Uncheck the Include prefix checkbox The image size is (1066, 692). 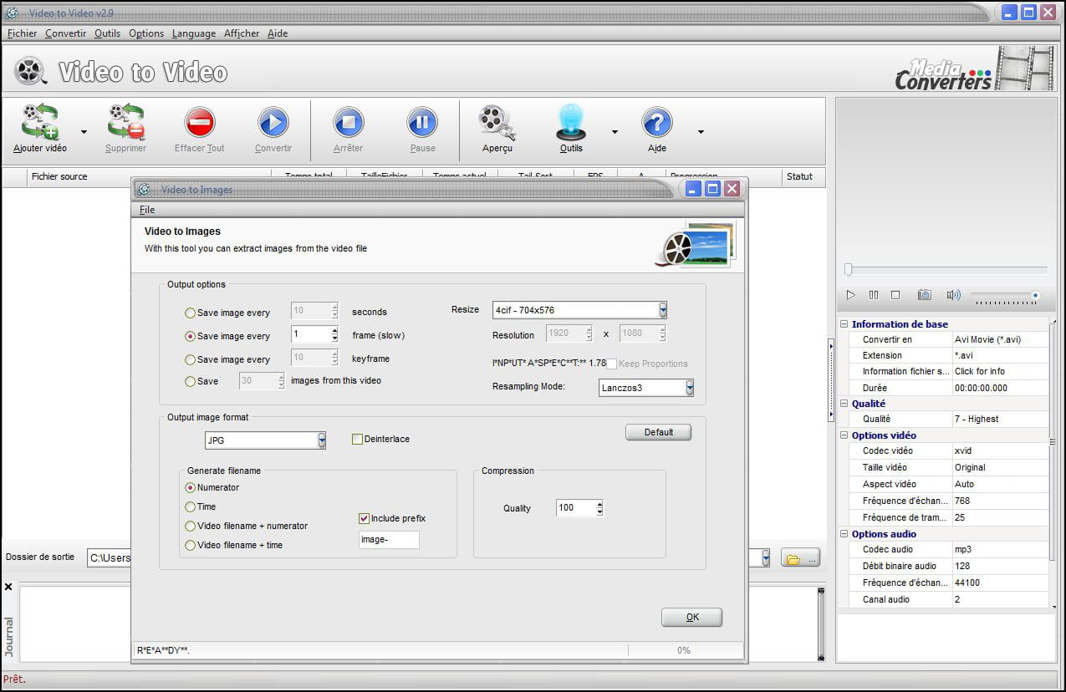coord(364,519)
